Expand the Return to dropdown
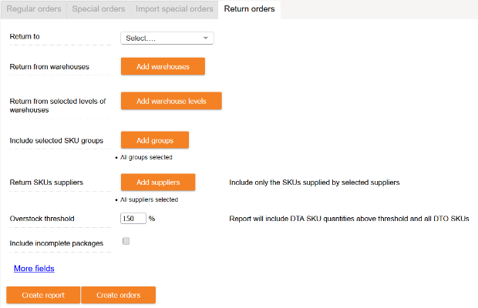478x308 pixels. point(167,38)
